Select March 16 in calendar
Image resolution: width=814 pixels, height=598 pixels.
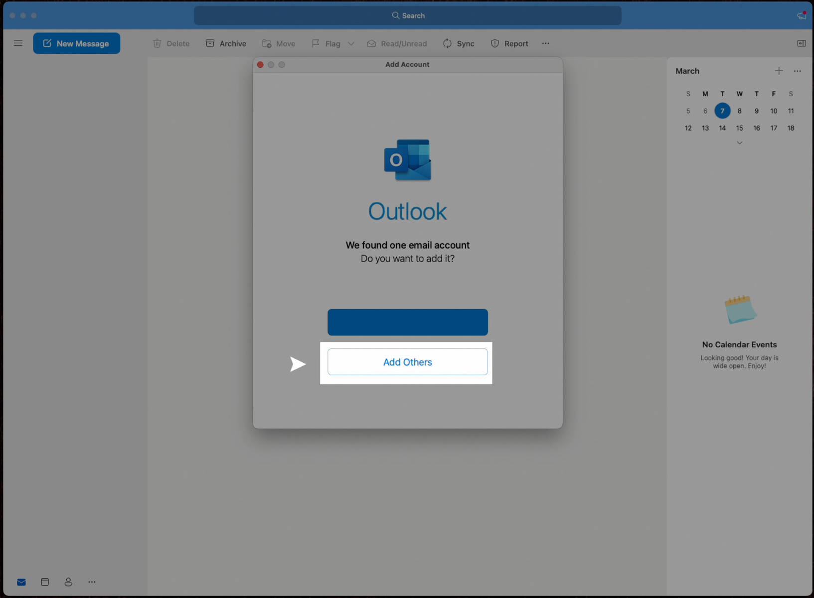[x=757, y=128]
